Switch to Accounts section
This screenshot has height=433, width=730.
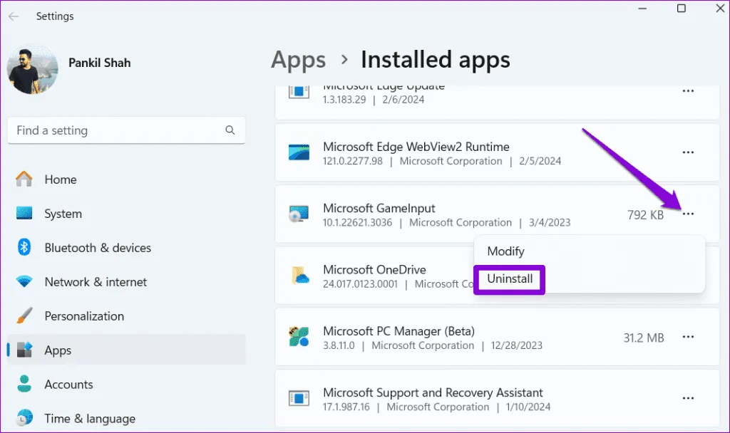click(68, 385)
